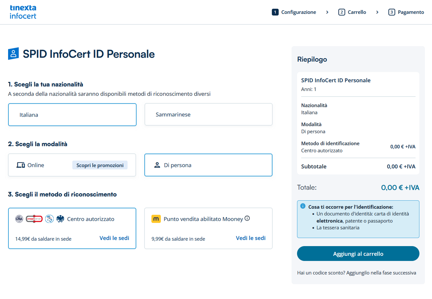Click the CNA logo in Centro autorizzato
The height and width of the screenshot is (299, 432).
(x=19, y=219)
